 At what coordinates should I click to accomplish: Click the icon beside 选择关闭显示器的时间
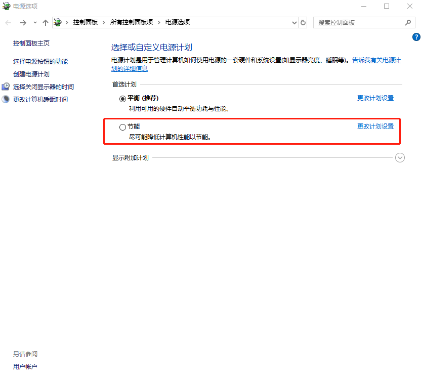coord(6,87)
